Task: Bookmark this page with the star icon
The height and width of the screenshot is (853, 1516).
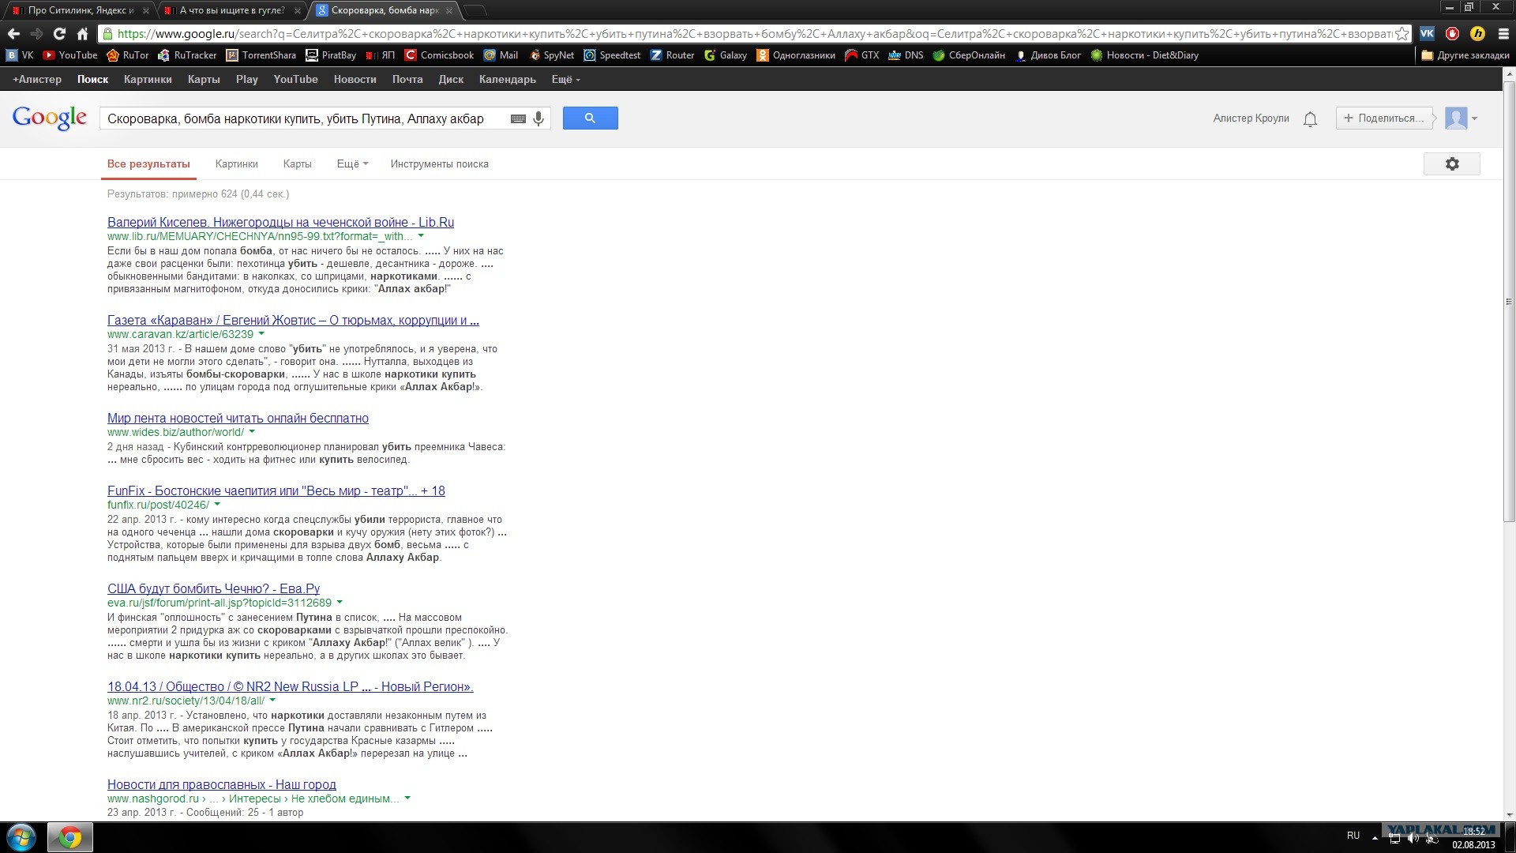Action: pyautogui.click(x=1402, y=34)
